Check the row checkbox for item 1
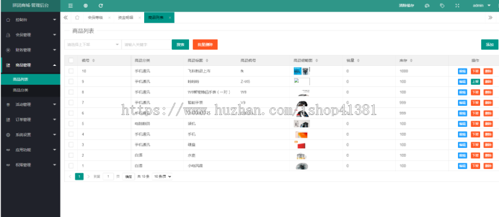 (x=71, y=166)
